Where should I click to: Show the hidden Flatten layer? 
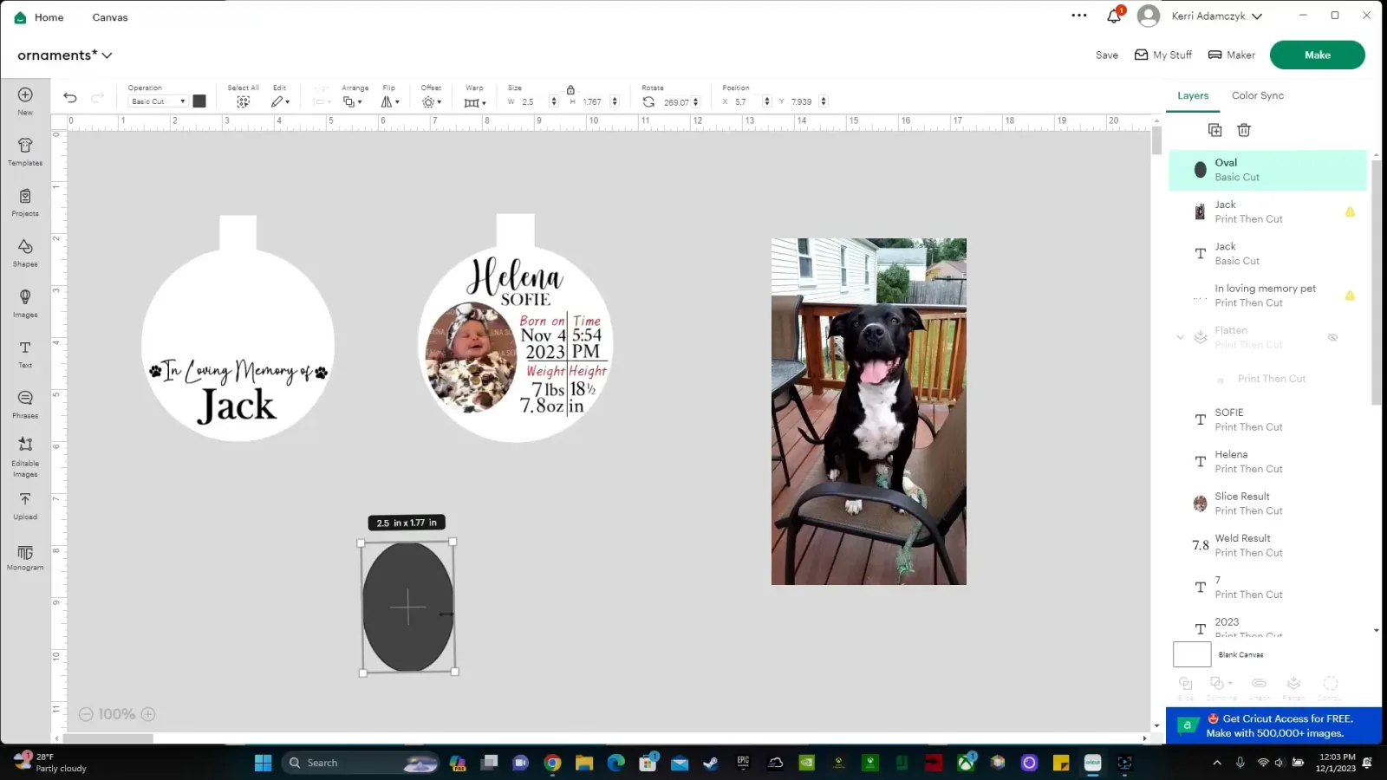(x=1332, y=337)
